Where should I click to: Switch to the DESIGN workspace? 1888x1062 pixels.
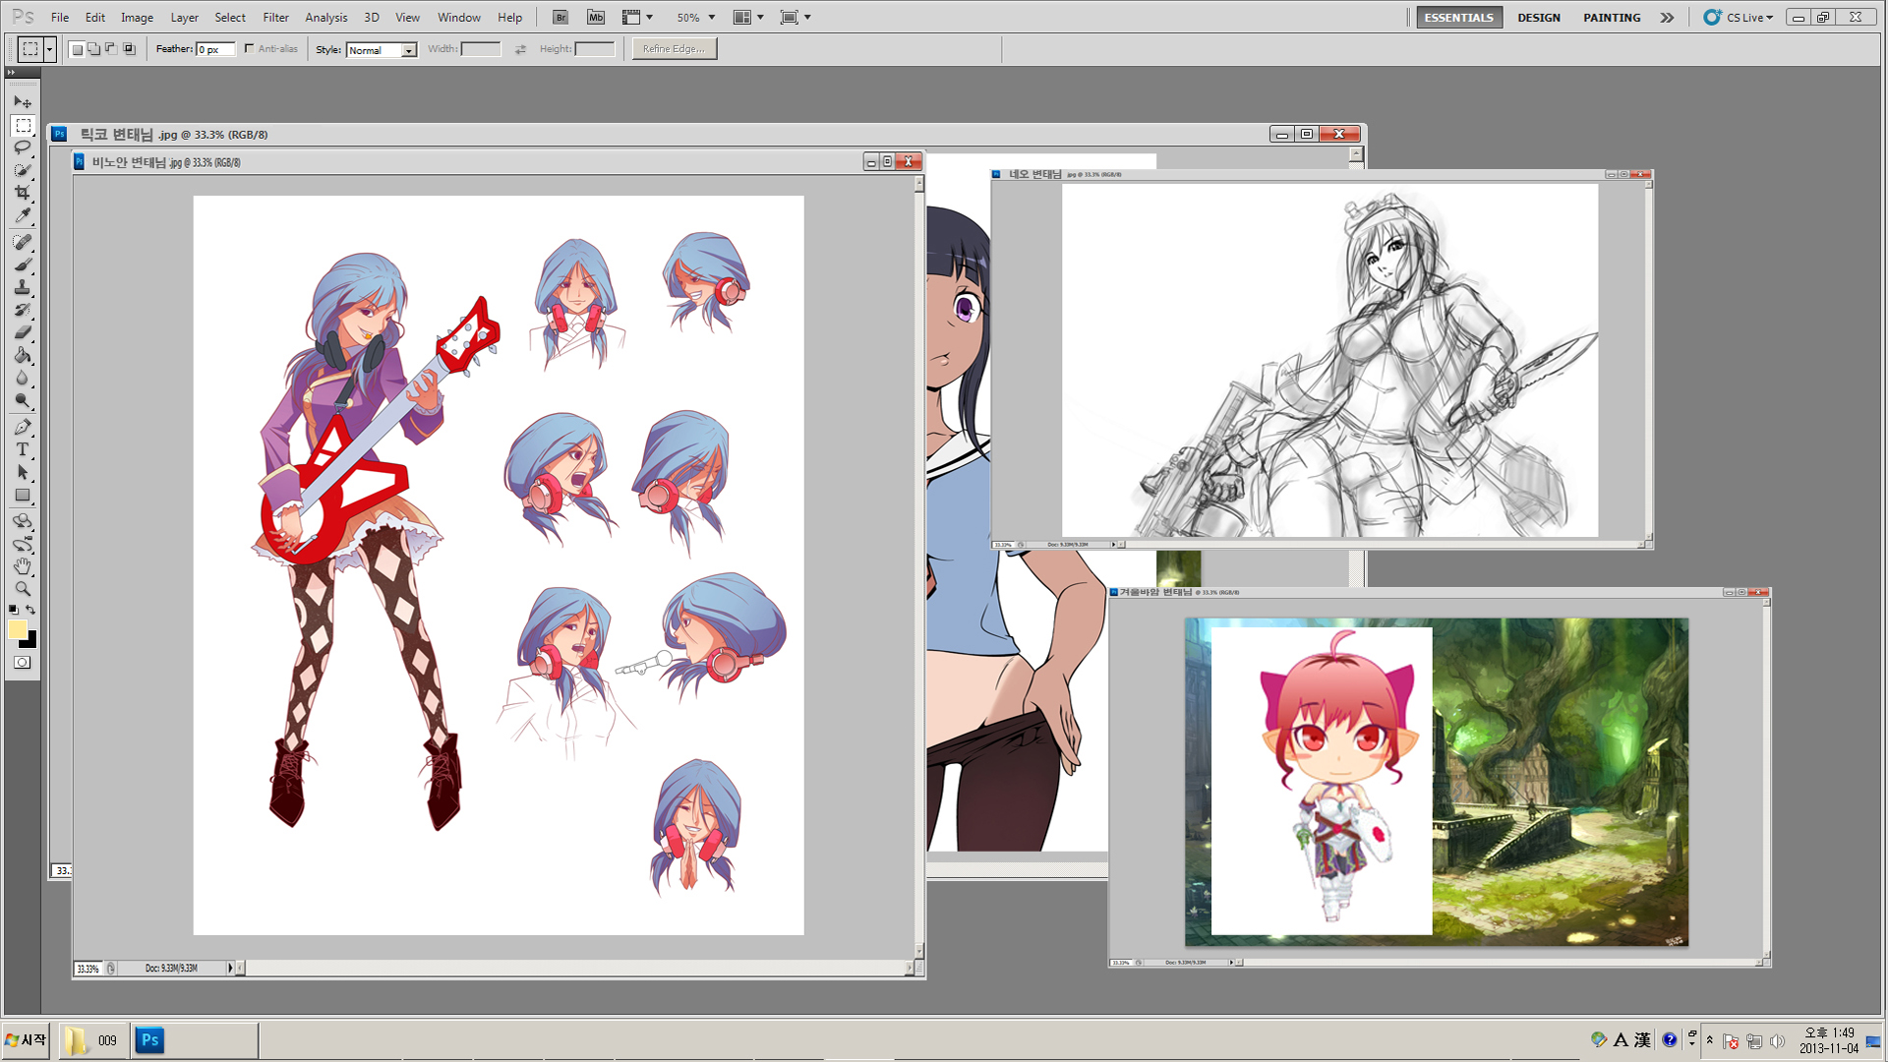pos(1539,17)
